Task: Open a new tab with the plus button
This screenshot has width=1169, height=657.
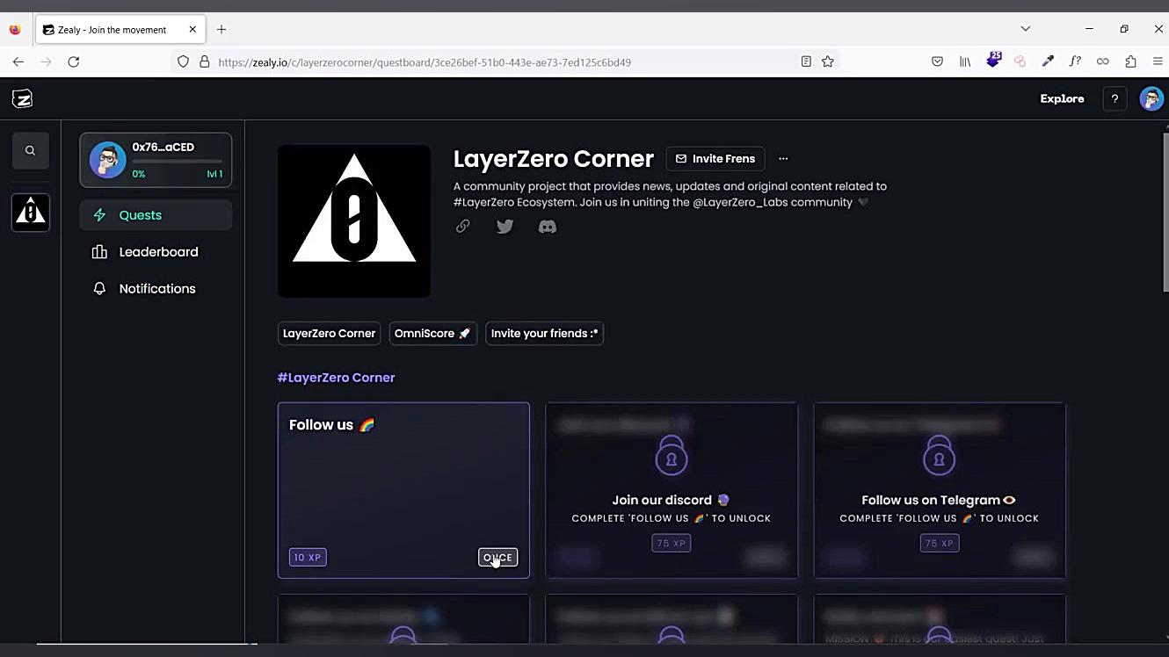Action: point(221,29)
